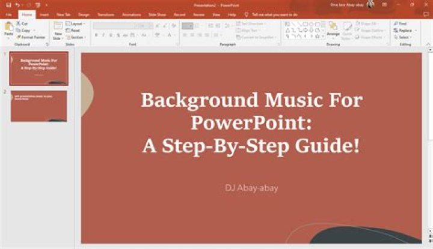Viewport: 433px width, 249px height.
Task: Toggle Italic formatting
Action: [x=103, y=35]
